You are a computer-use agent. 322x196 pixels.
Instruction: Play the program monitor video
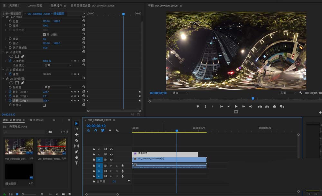pos(236,106)
